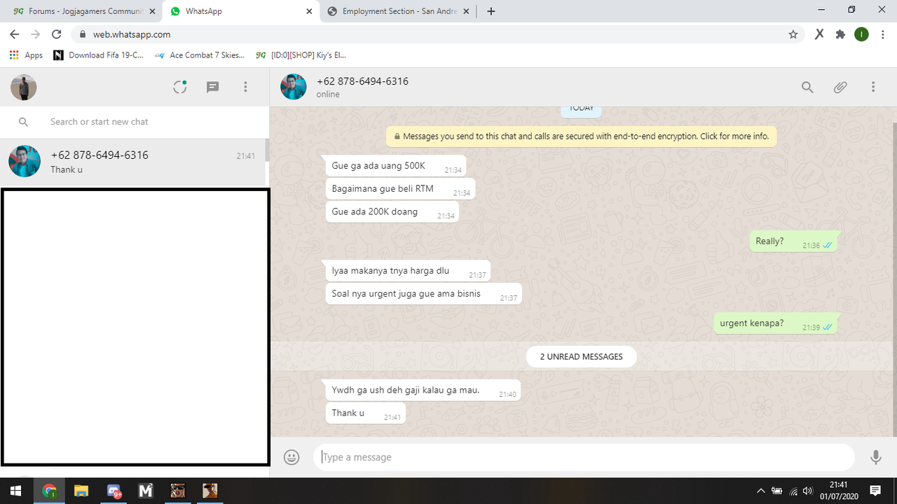Open the conversation three-dot menu

(x=873, y=87)
